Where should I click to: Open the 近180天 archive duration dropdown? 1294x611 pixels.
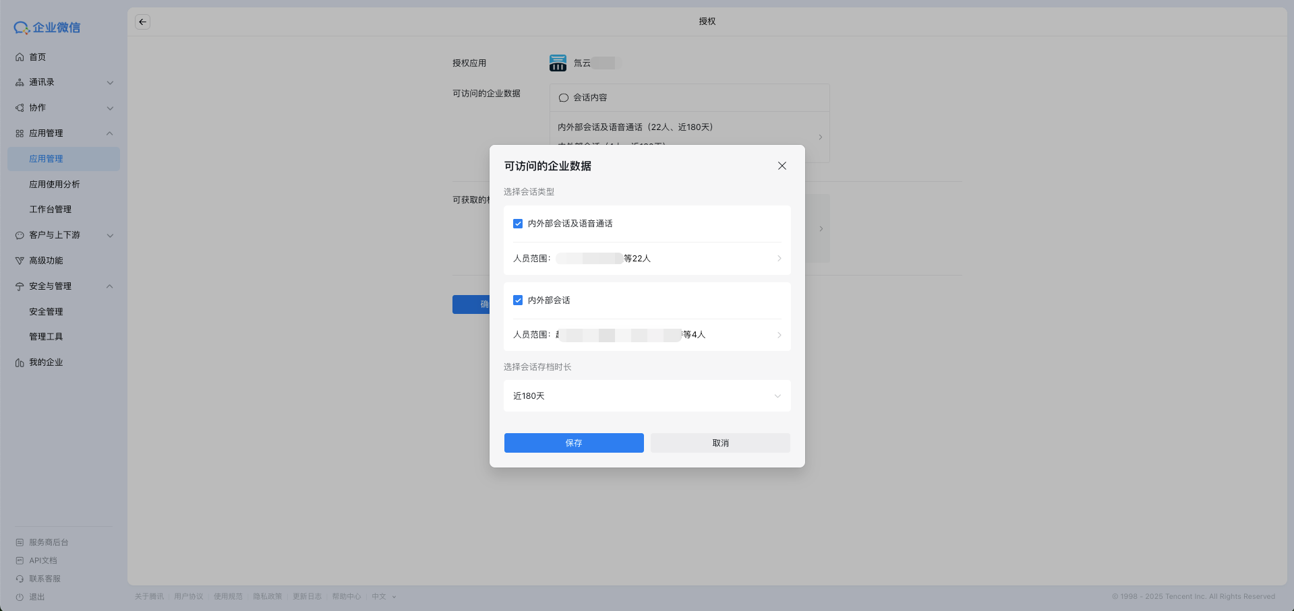[x=647, y=396]
